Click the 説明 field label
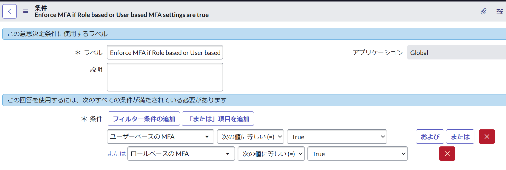This screenshot has width=506, height=170. [96, 69]
